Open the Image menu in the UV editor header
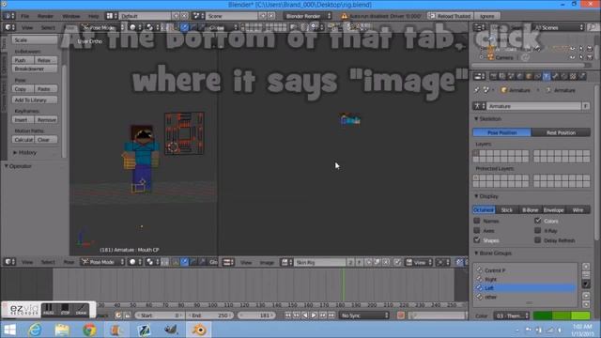Screen dimensions: 601x338 point(267,263)
